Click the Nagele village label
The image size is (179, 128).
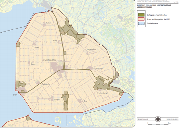point(57,99)
